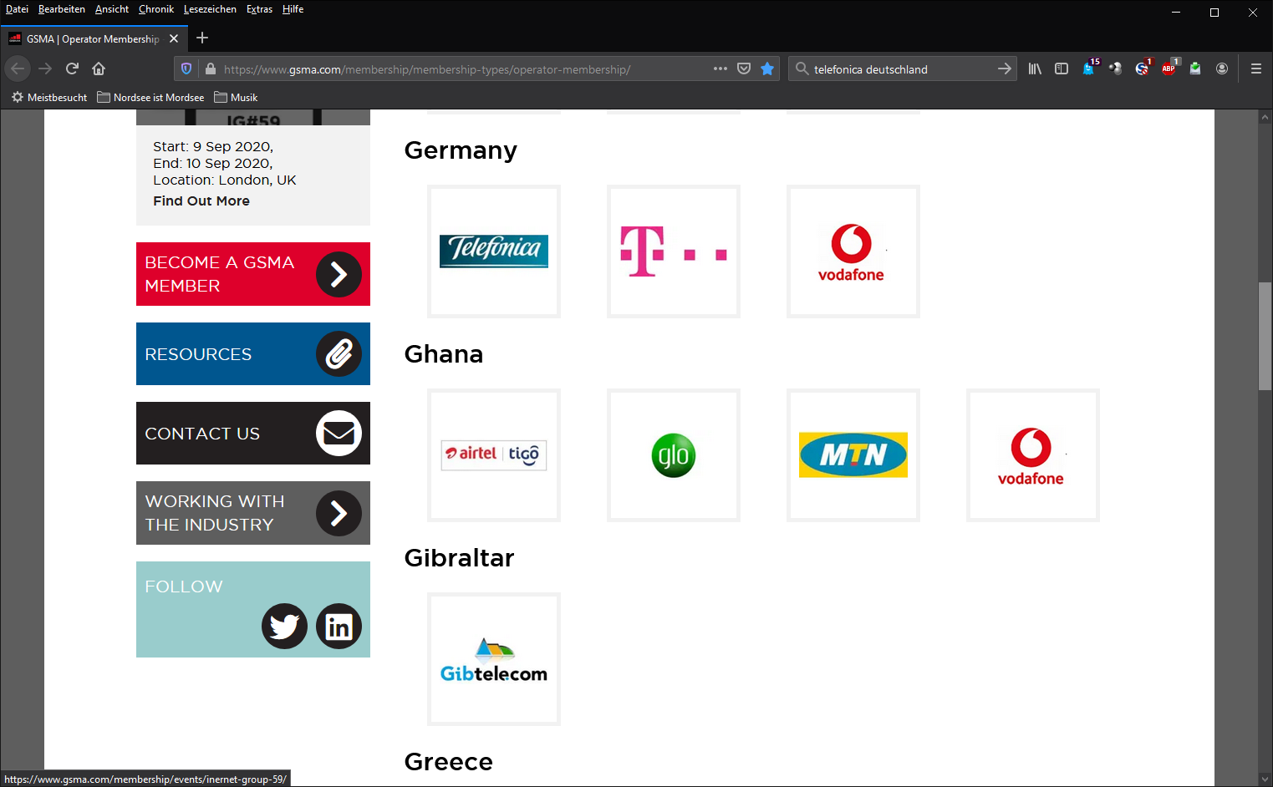Open the Firefox account icon
The image size is (1273, 787).
pyautogui.click(x=1222, y=69)
